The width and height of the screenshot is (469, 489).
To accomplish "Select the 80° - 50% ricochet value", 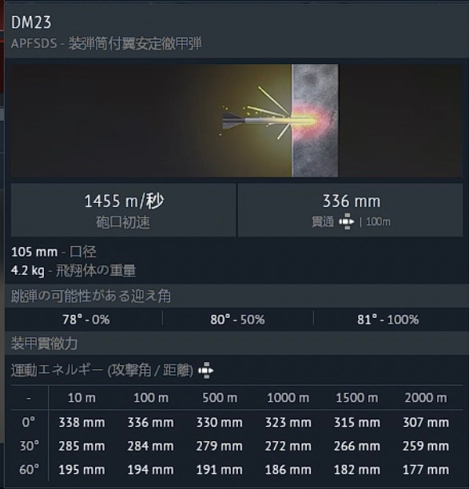I will [x=237, y=320].
